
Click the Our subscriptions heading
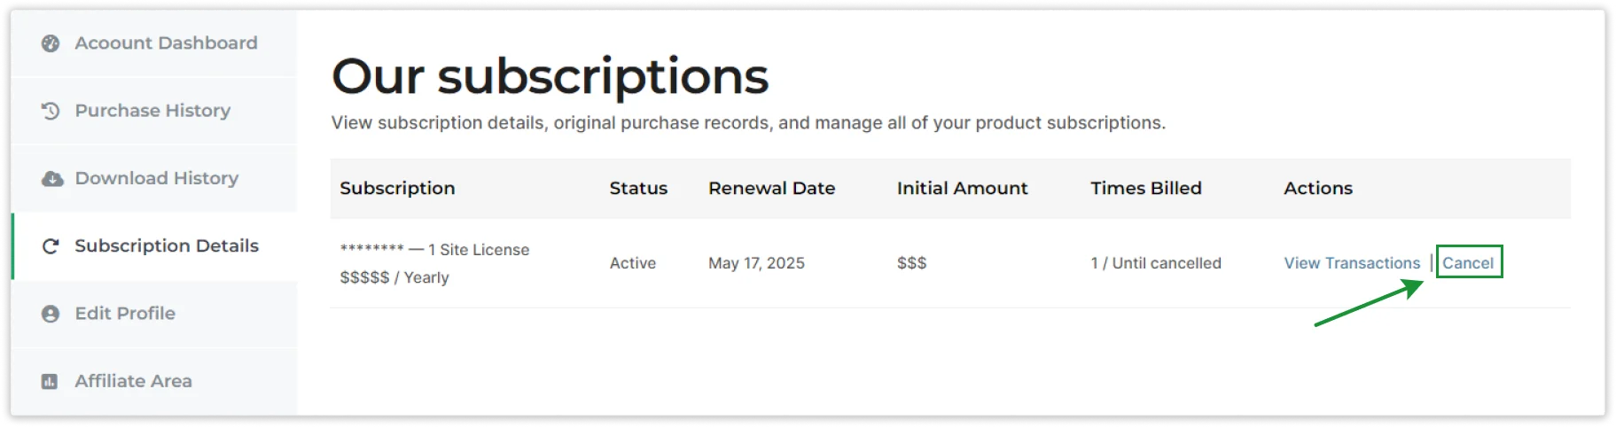click(x=550, y=76)
